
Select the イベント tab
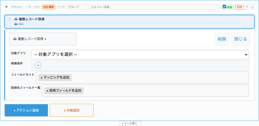click(16, 7)
